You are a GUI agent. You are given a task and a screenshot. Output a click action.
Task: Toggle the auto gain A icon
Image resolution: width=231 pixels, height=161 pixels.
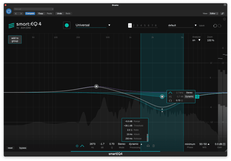224,144
